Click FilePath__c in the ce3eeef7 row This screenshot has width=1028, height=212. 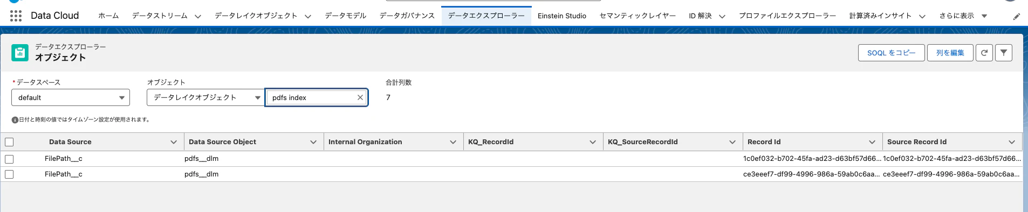(x=64, y=174)
